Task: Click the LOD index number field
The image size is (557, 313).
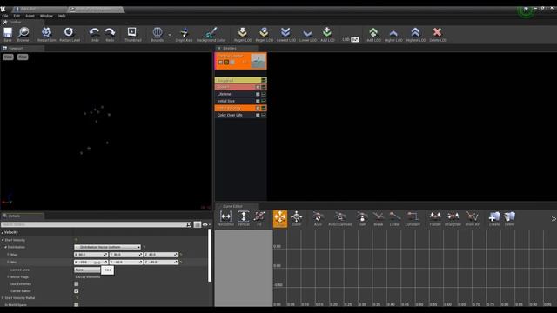Action: tap(354, 39)
